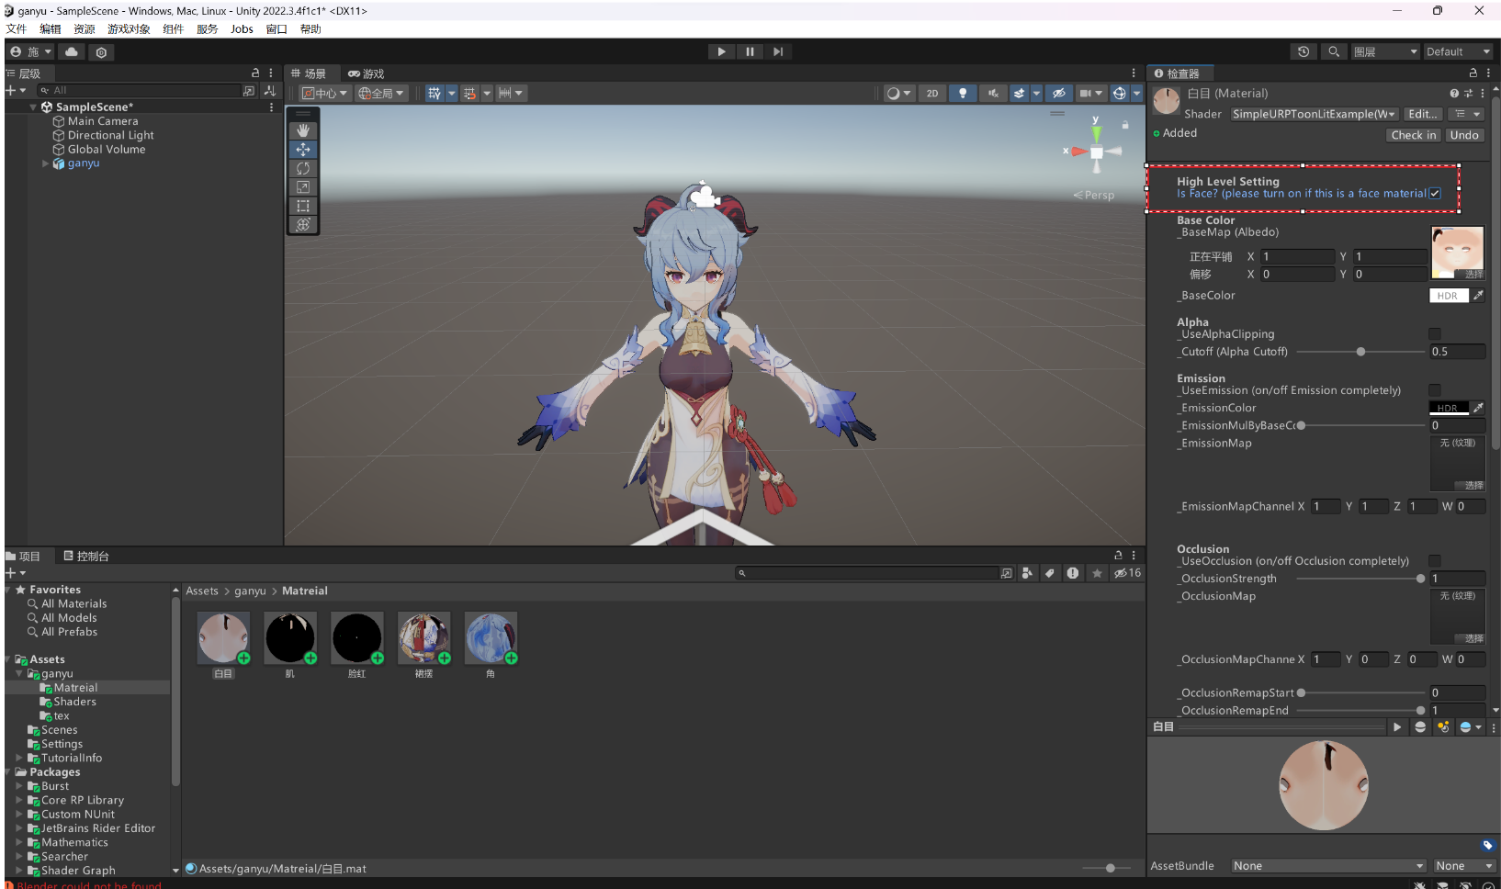Open account dropdown in toolbar
Image resolution: width=1501 pixels, height=889 pixels.
30,51
